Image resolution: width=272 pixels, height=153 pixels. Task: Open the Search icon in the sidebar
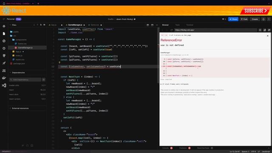[4, 41]
